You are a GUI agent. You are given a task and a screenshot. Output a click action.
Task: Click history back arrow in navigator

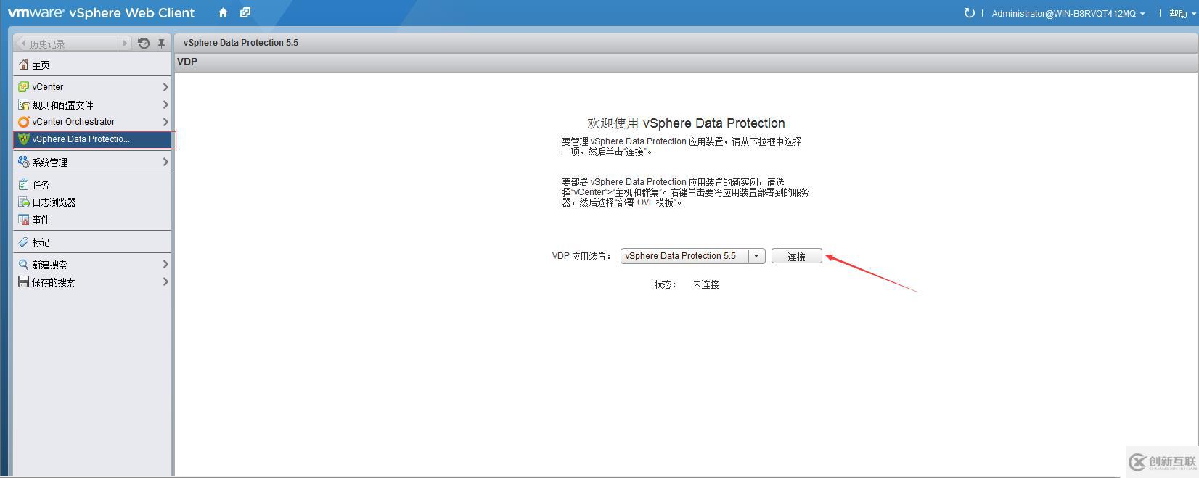[23, 44]
